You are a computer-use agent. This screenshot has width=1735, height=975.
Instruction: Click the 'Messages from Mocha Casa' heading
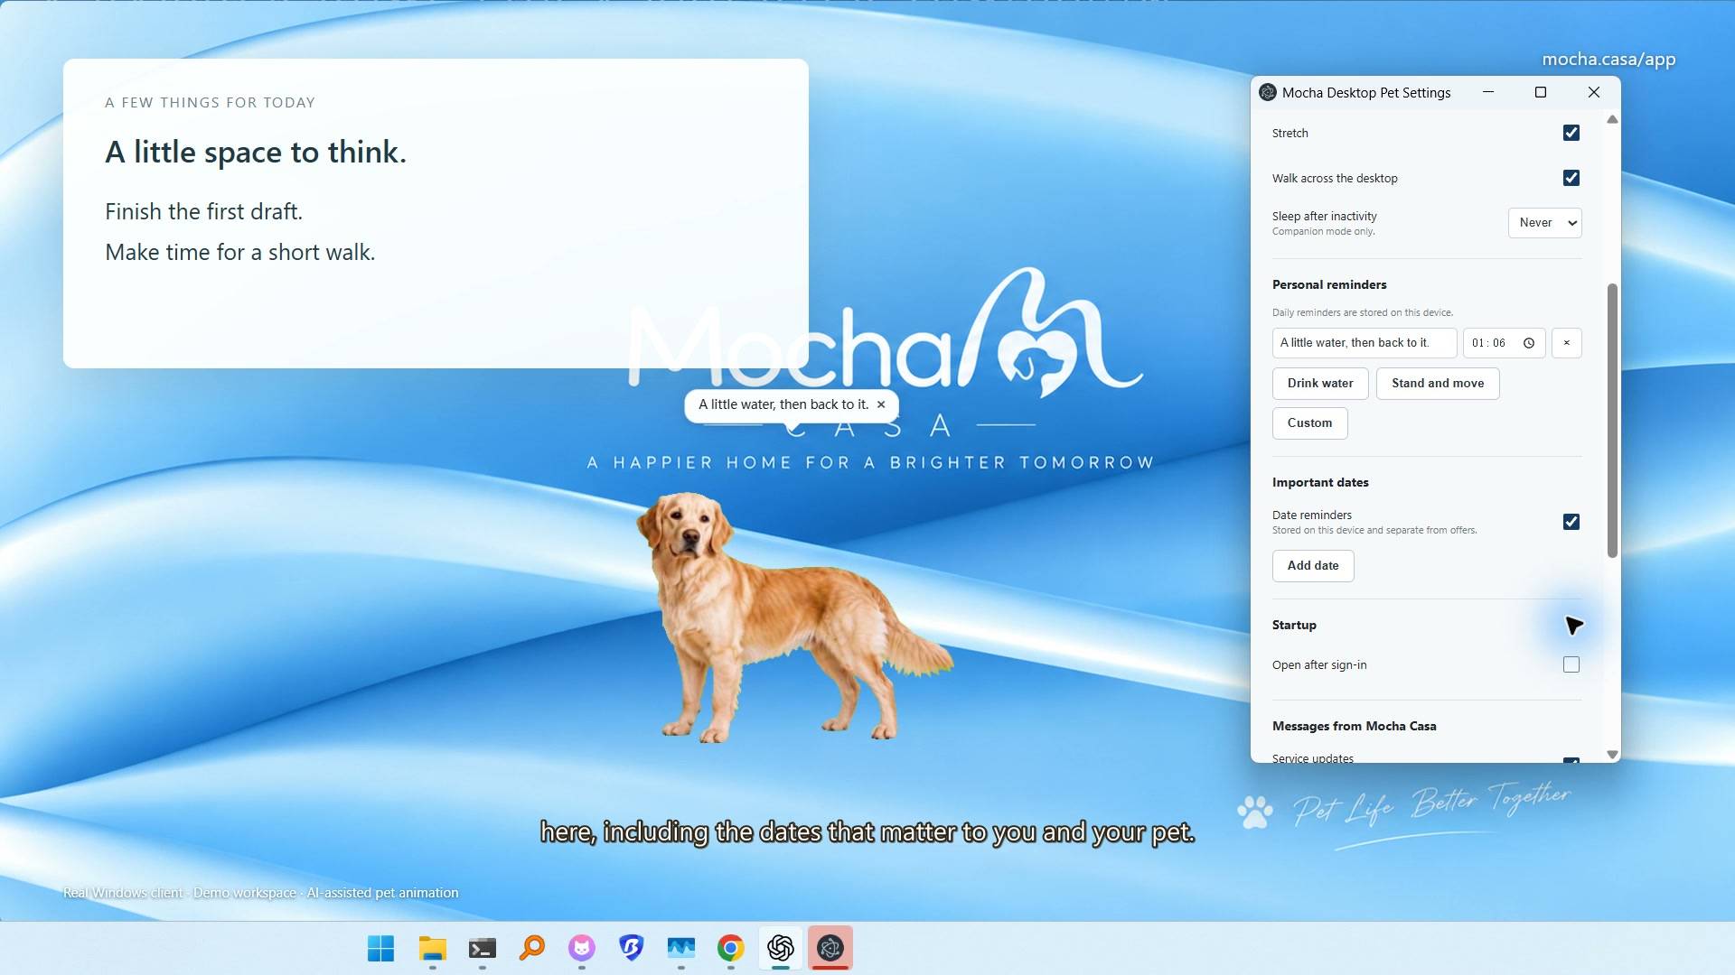(1354, 726)
